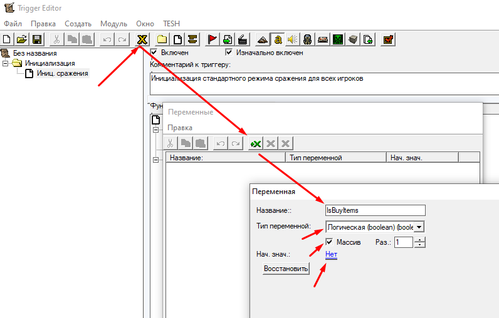Toggle the 'Изначально включен' checkbox
The height and width of the screenshot is (318, 499).
pos(229,52)
